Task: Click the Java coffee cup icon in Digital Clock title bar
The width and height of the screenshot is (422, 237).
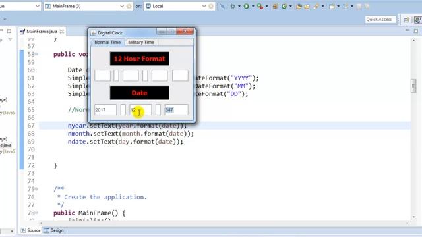Action: 94,33
